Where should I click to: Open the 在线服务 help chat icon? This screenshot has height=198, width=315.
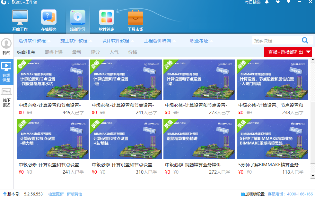click(x=48, y=17)
